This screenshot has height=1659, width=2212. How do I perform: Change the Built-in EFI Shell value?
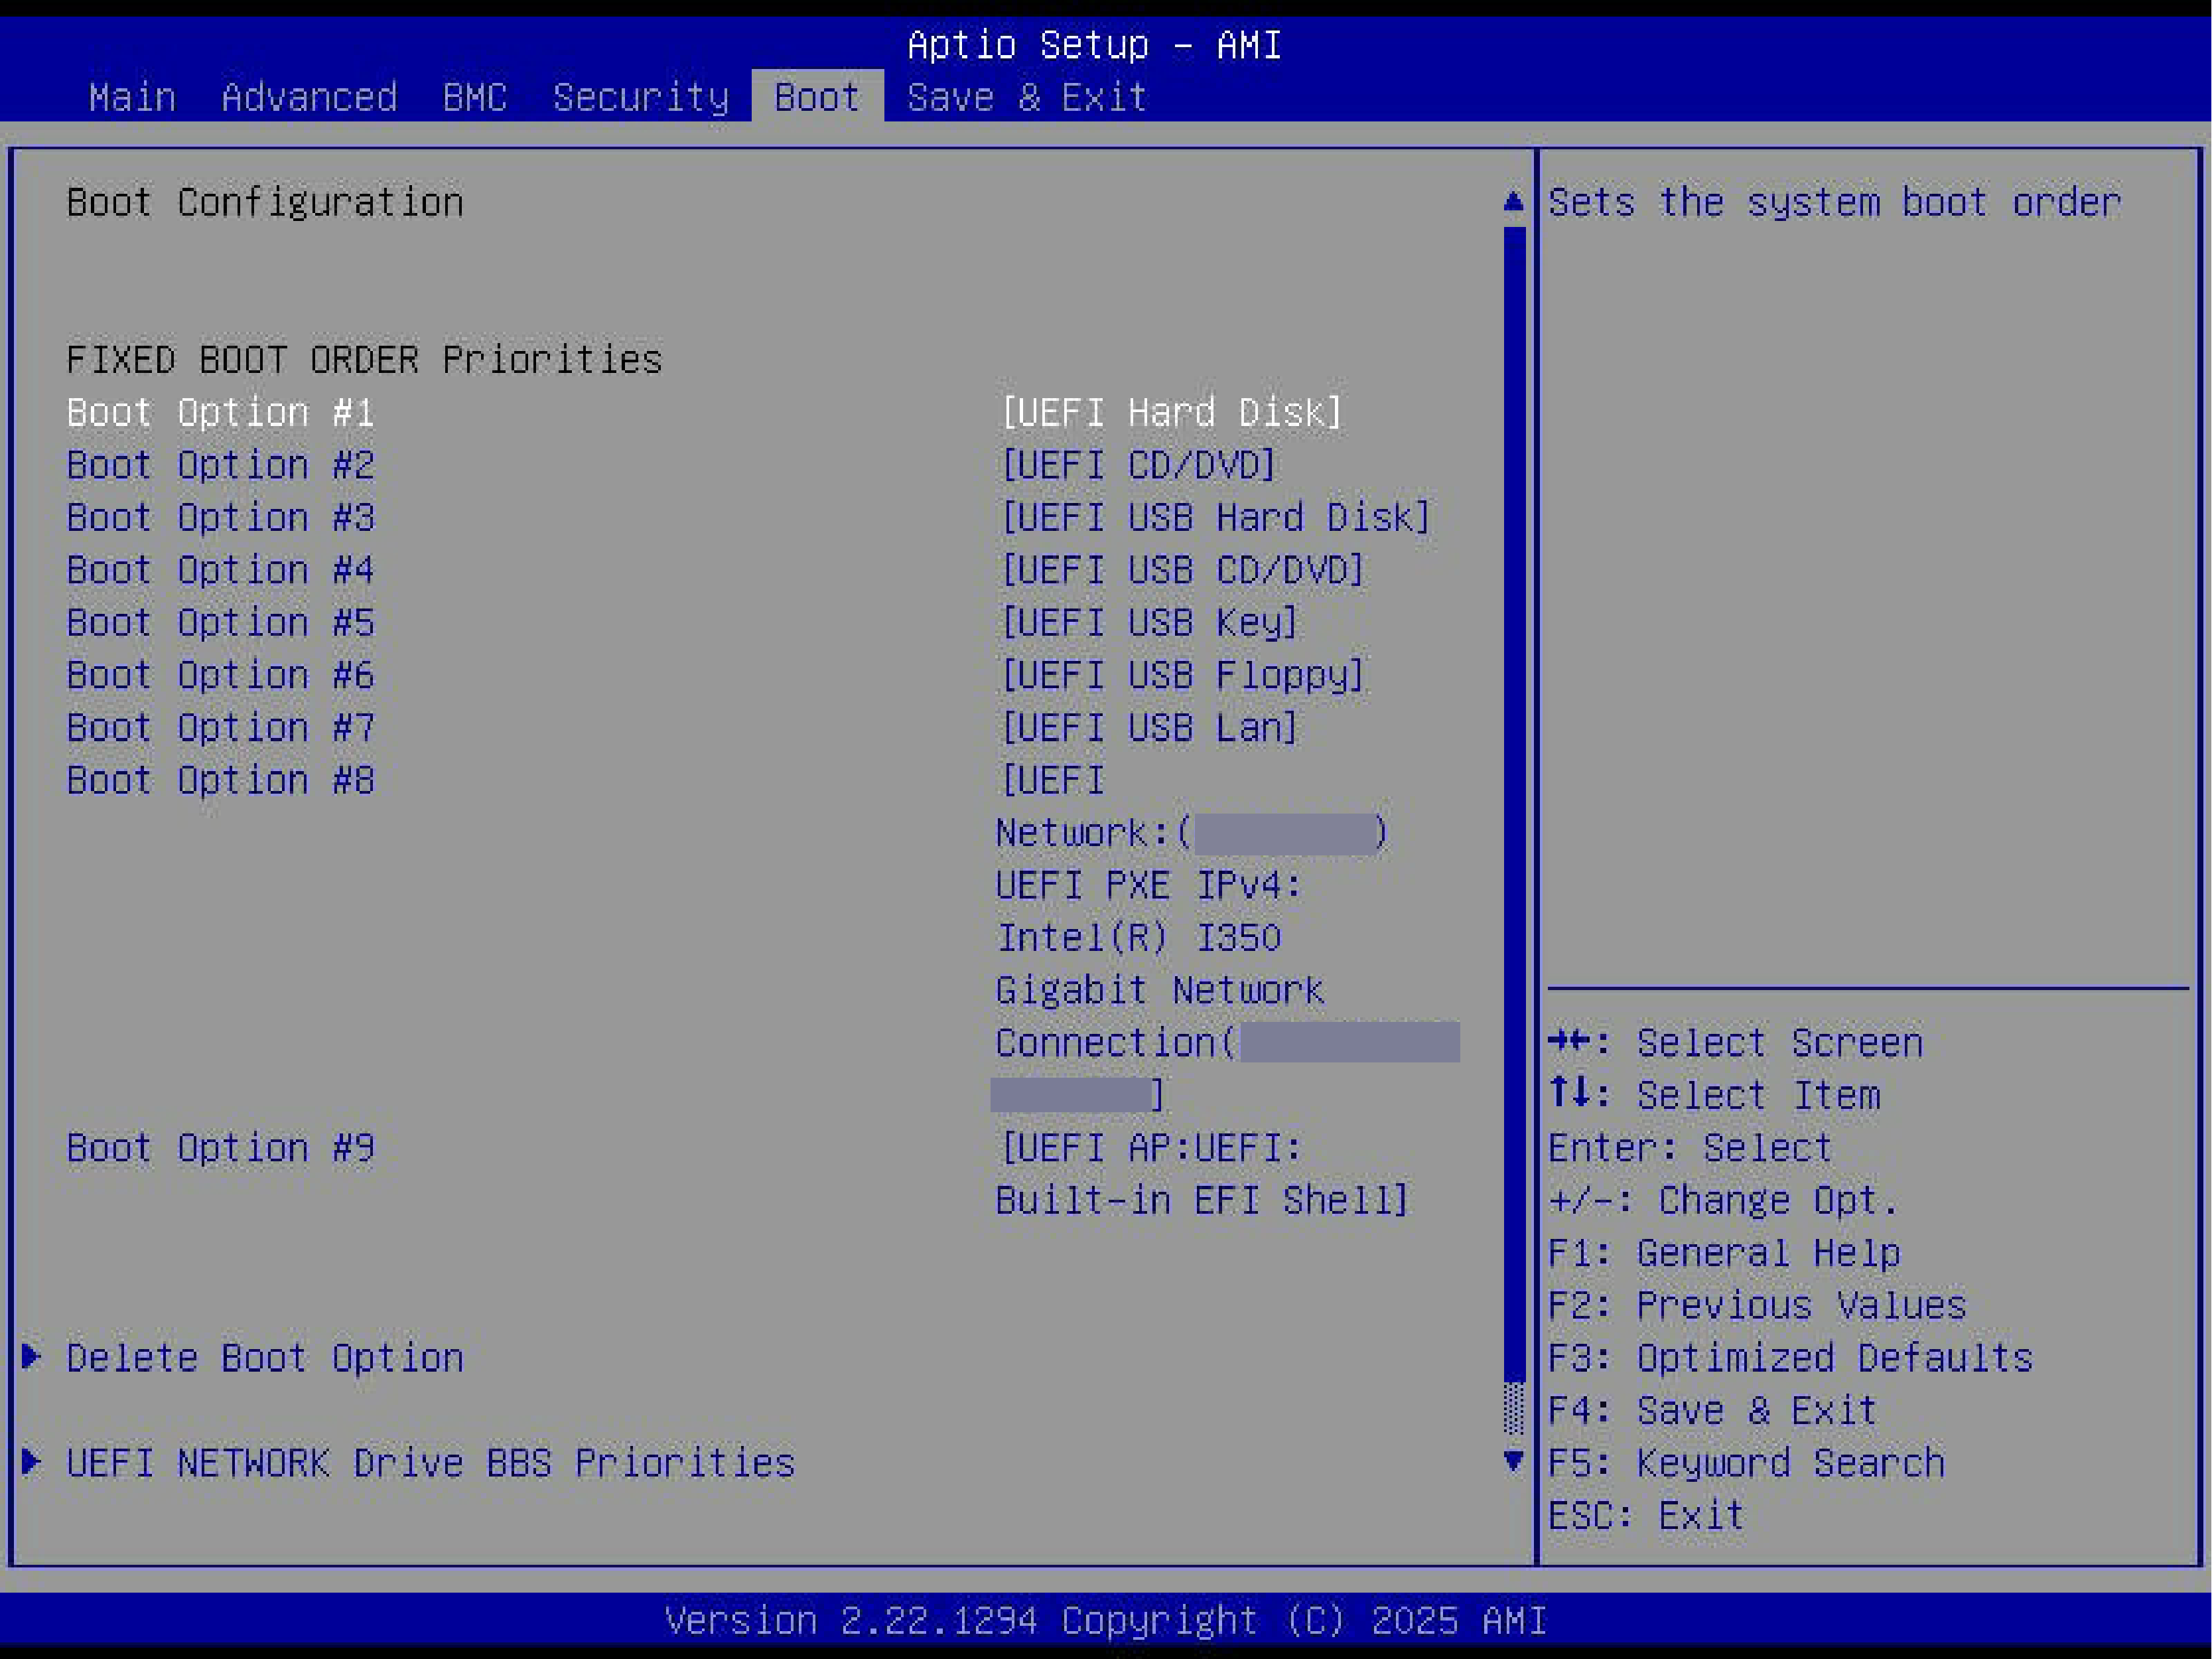coord(1202,1173)
